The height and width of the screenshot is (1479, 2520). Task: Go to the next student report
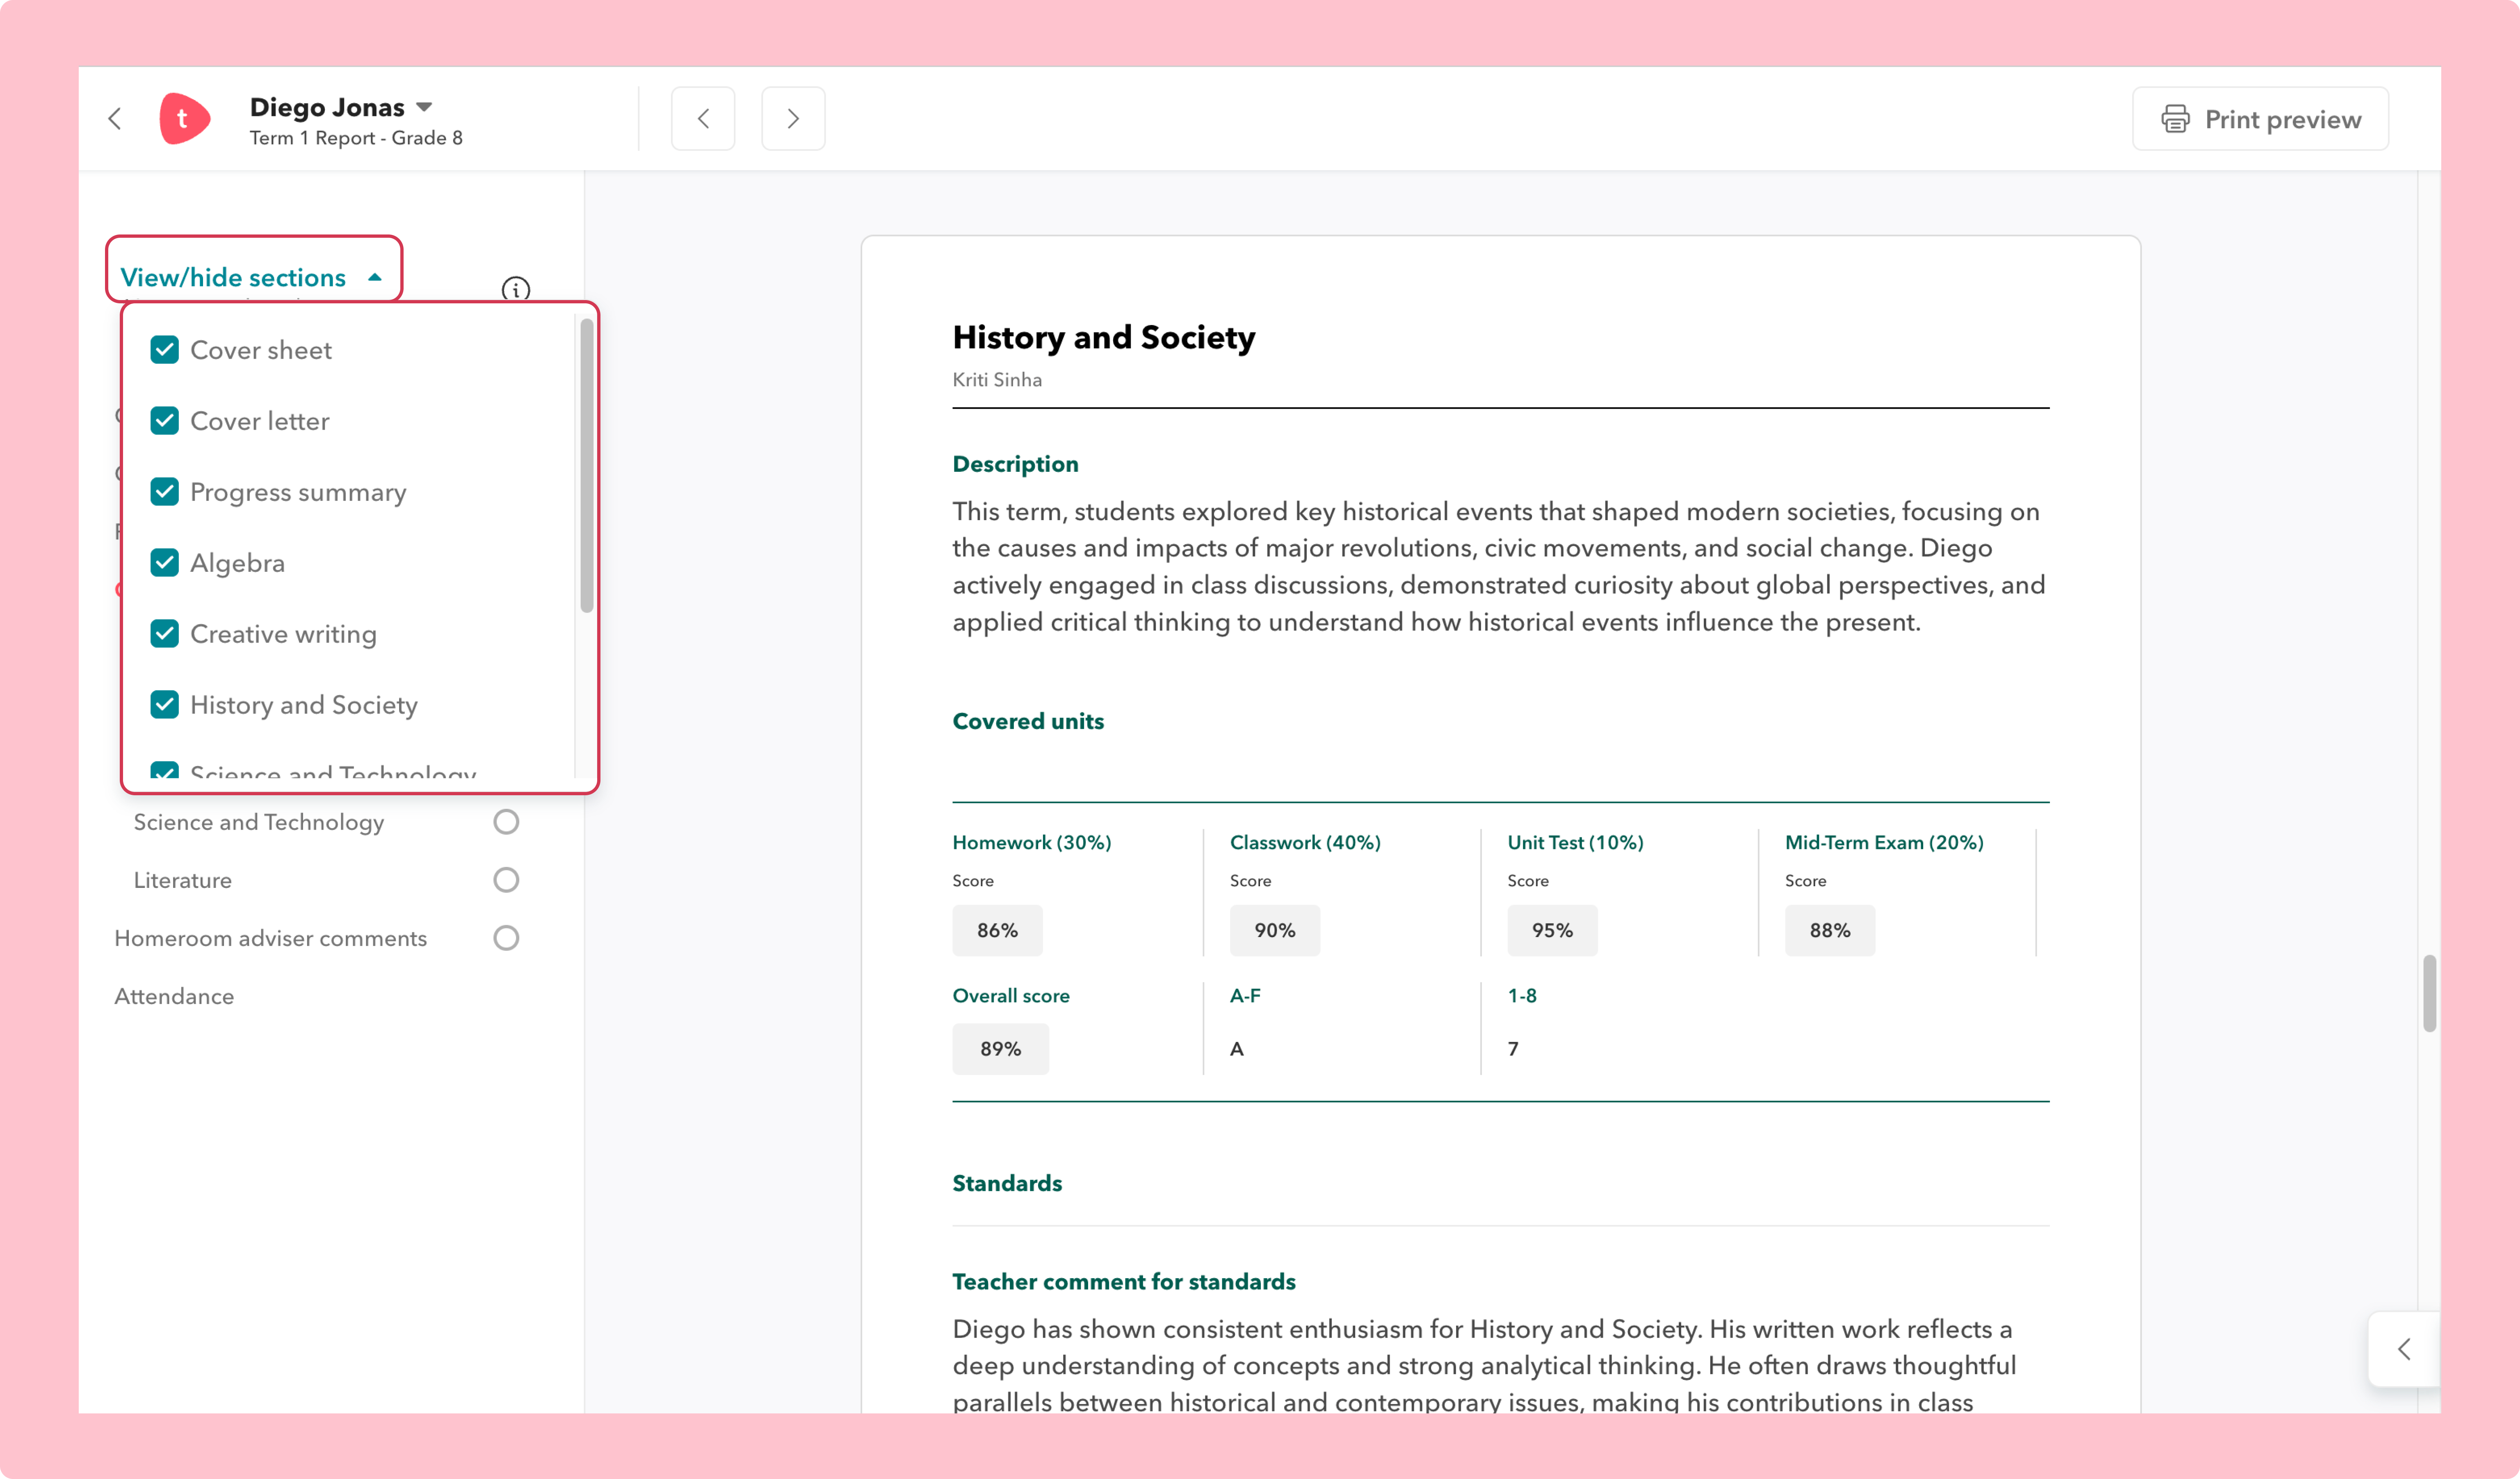coord(793,119)
